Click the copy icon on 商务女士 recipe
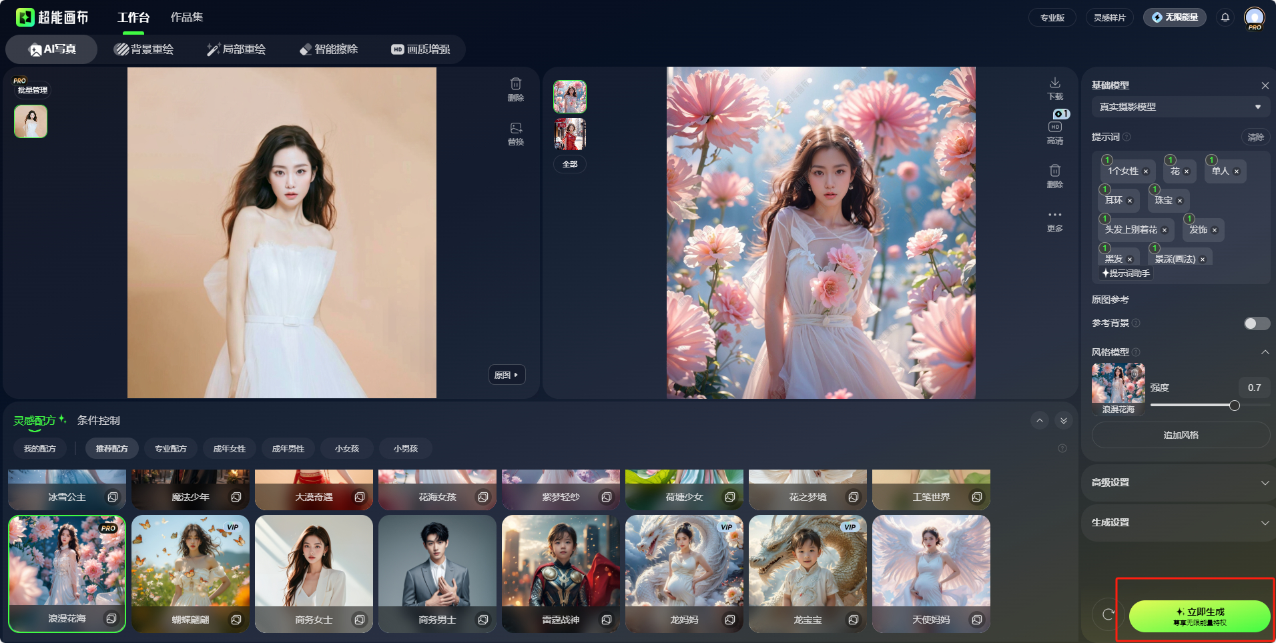The image size is (1276, 643). coord(360,620)
